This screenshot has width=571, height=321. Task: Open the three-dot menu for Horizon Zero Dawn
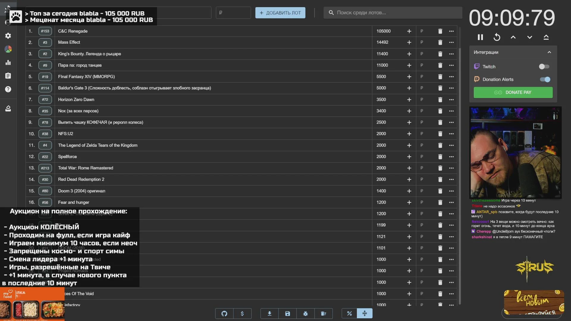point(451,100)
